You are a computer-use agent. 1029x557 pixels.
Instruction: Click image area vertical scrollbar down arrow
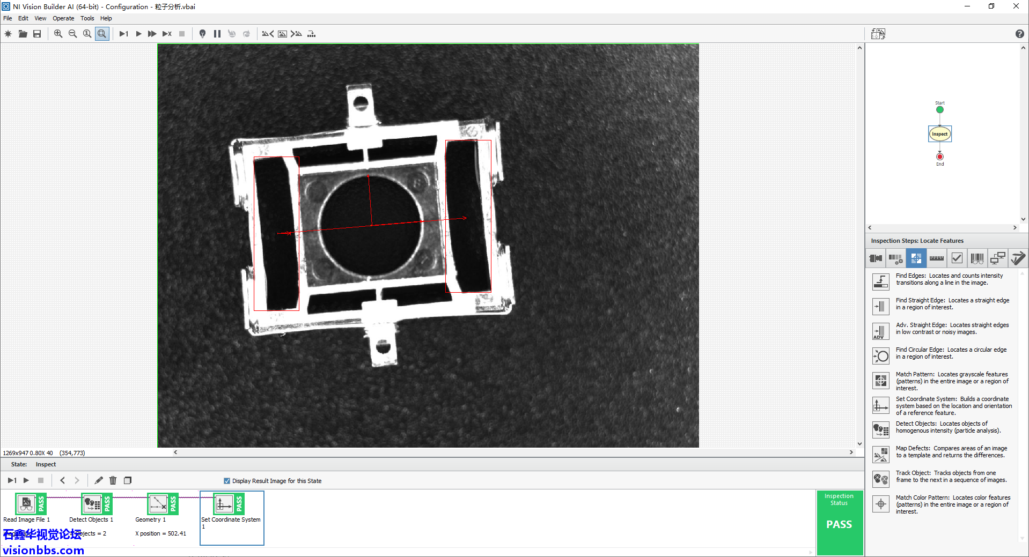click(x=859, y=444)
